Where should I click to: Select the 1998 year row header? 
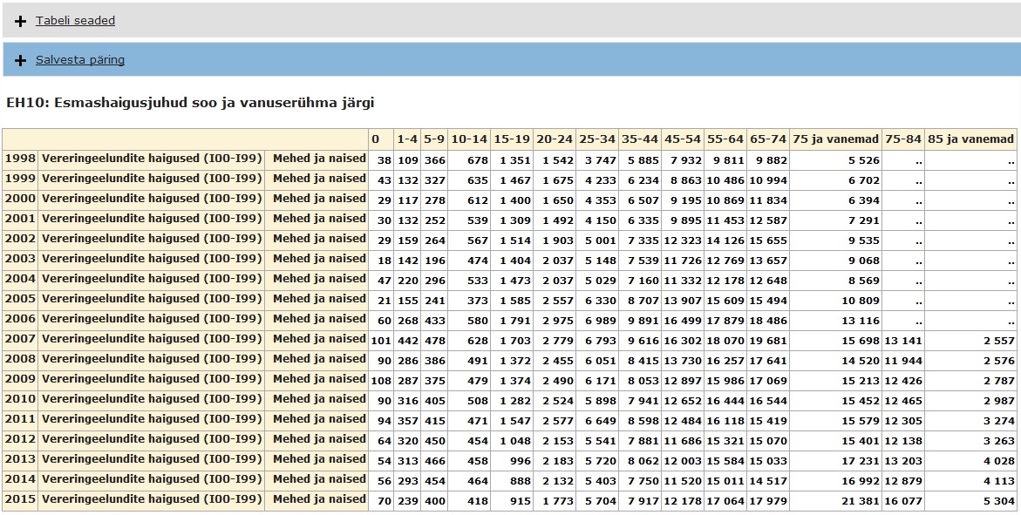(x=20, y=159)
